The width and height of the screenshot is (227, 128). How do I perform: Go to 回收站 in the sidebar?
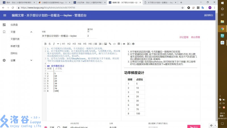14,53
